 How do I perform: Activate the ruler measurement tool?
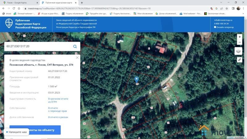point(240,60)
